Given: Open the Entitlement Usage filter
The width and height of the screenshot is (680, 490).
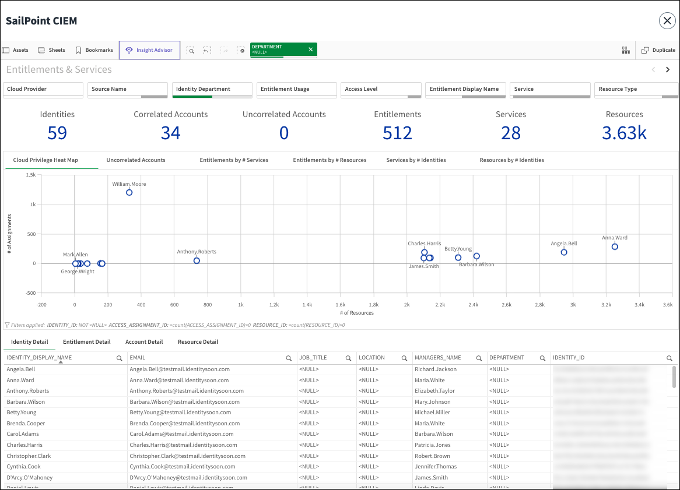Looking at the screenshot, I should click(x=297, y=90).
